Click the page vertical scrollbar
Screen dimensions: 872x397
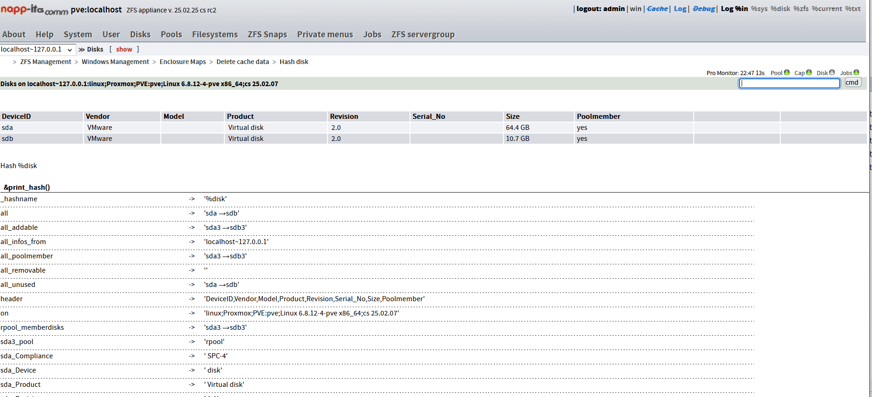pos(870,198)
